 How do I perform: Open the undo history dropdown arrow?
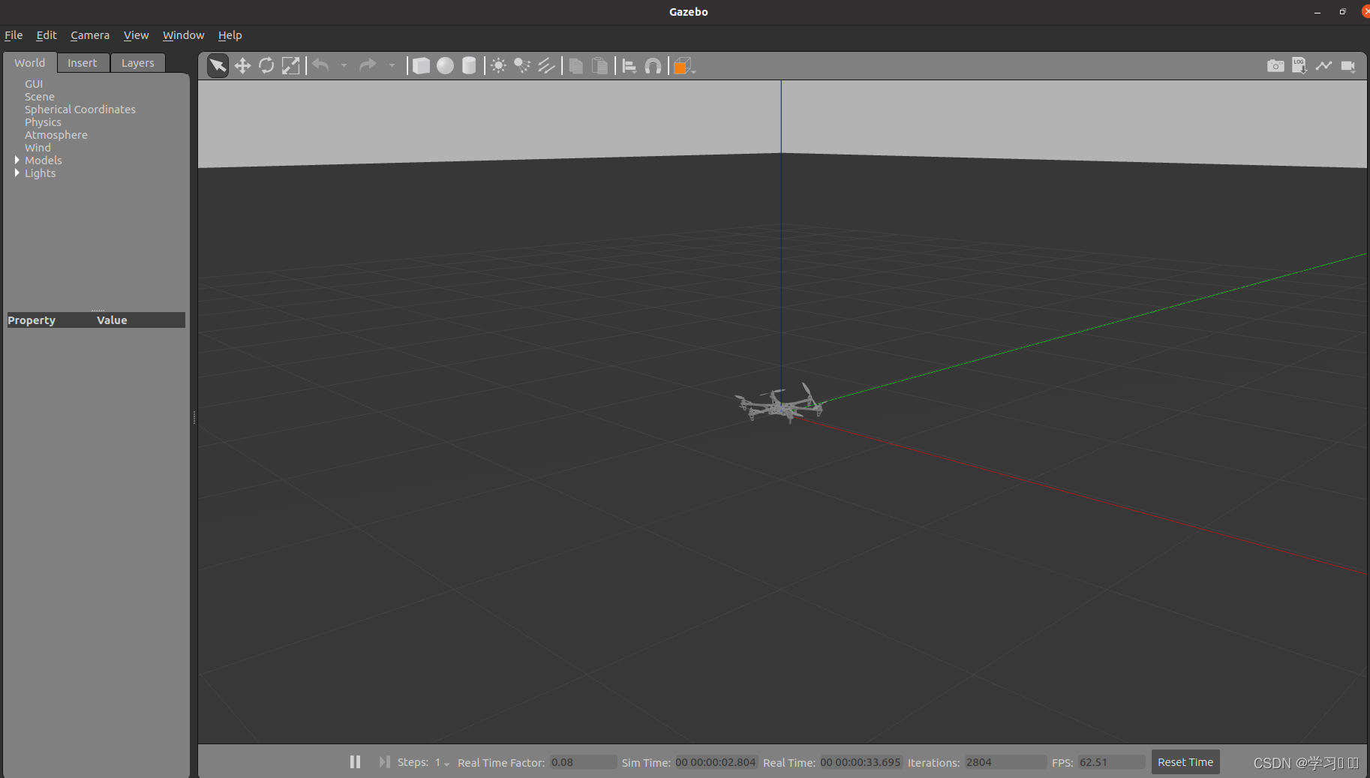tap(344, 66)
